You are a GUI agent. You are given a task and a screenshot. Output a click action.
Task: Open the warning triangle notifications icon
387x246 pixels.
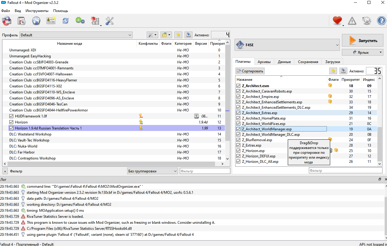352,21
